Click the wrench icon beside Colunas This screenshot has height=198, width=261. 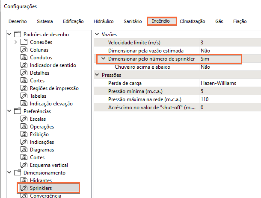tap(24, 50)
